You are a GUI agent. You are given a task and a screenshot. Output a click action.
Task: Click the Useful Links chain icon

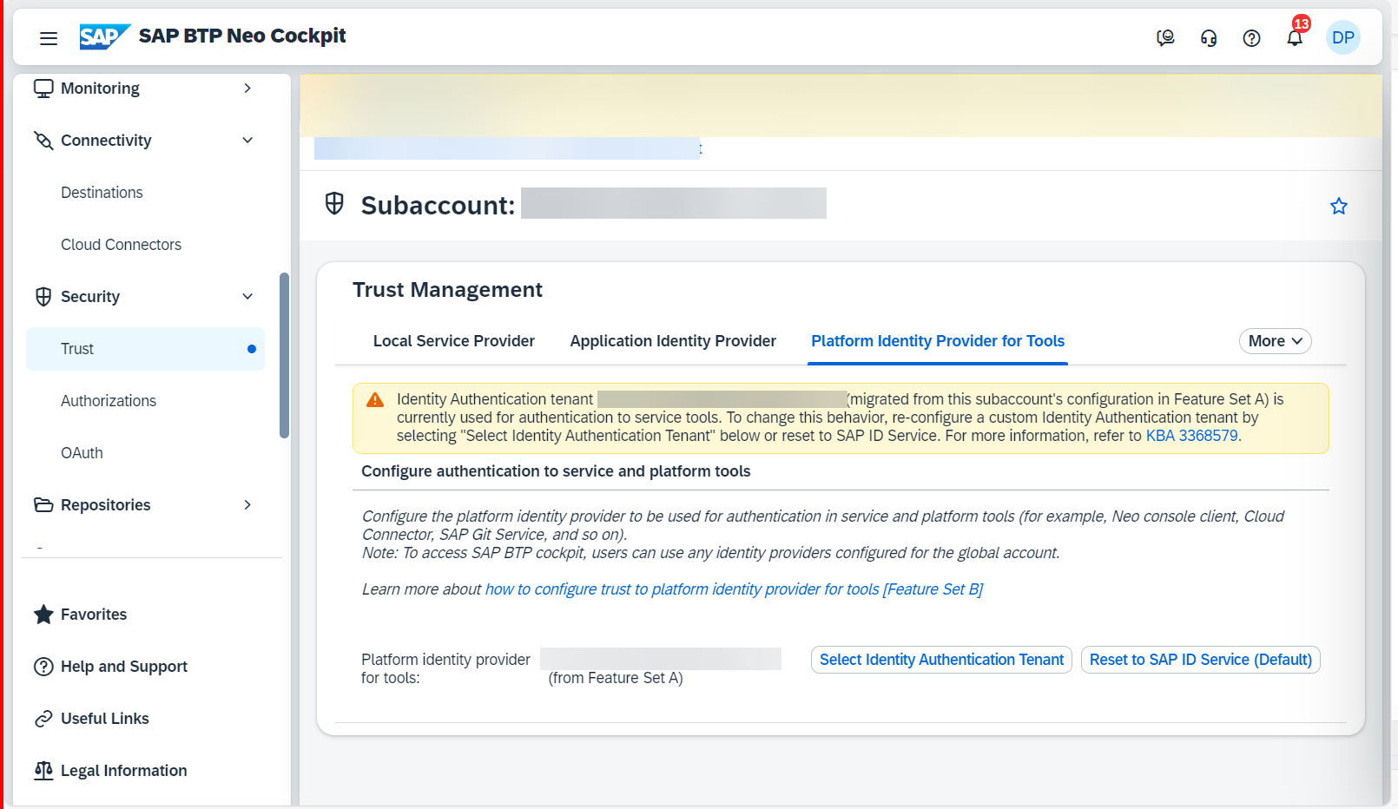tap(43, 719)
